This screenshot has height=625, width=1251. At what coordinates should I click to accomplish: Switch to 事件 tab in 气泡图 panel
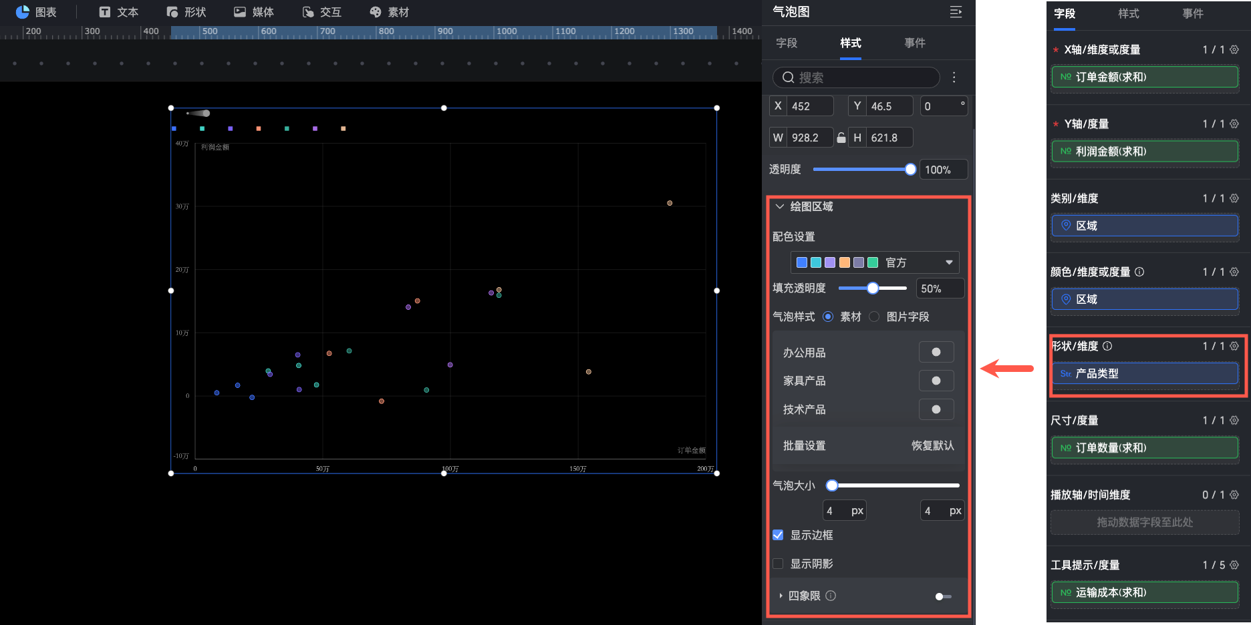pyautogui.click(x=915, y=43)
